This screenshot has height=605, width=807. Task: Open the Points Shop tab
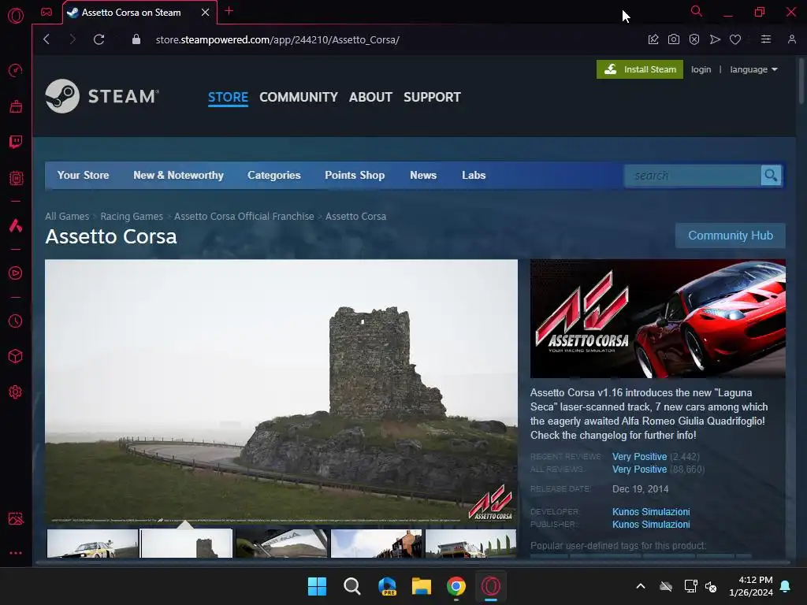[355, 176]
